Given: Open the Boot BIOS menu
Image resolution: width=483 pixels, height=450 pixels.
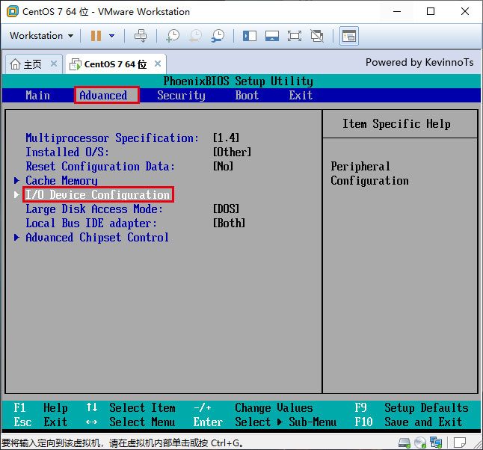Looking at the screenshot, I should click(247, 96).
